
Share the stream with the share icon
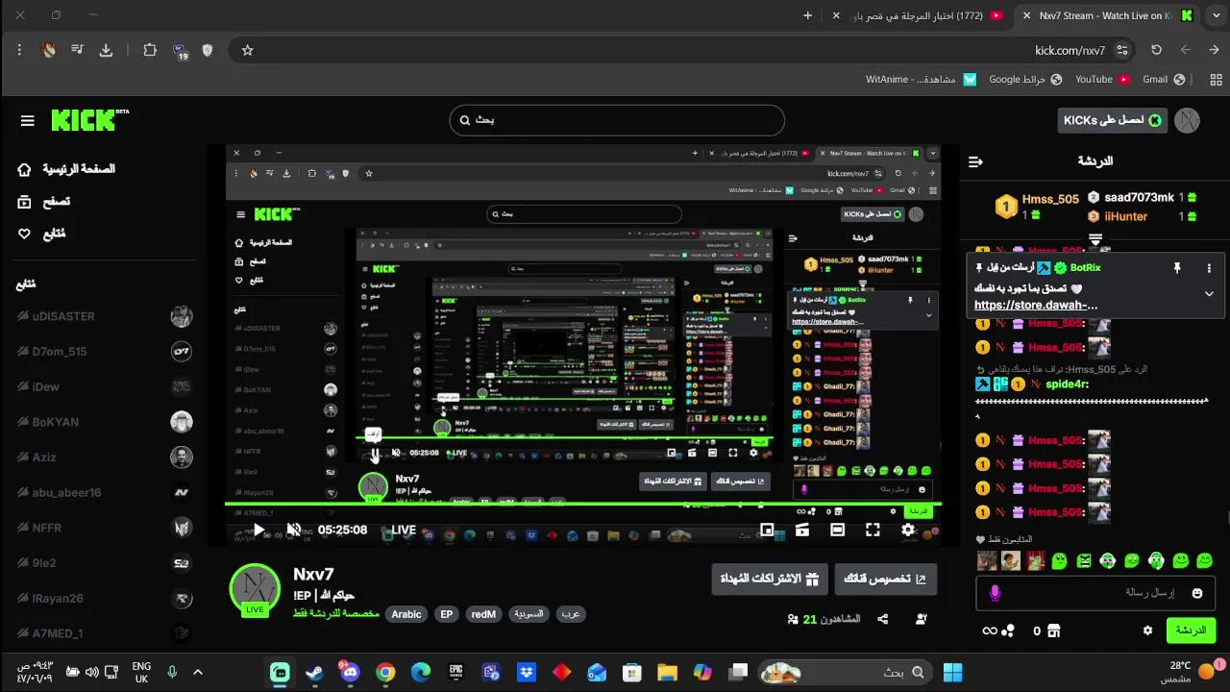click(x=883, y=619)
